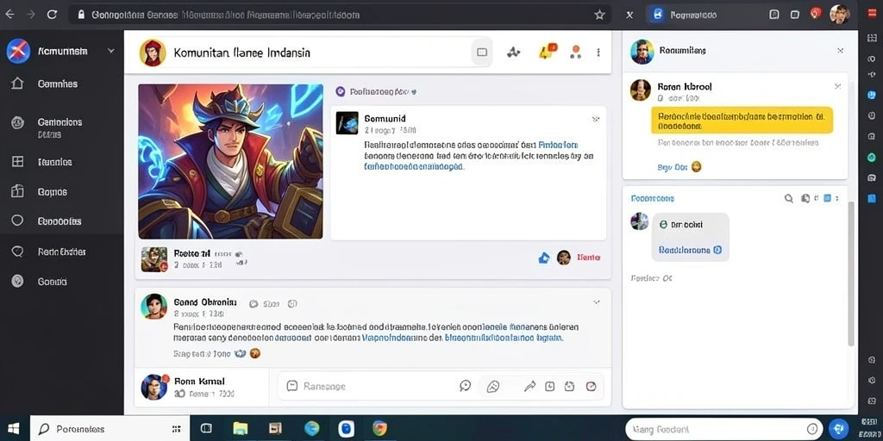Select the Gemonions sidebar item
This screenshot has width=883, height=441.
pos(59,122)
